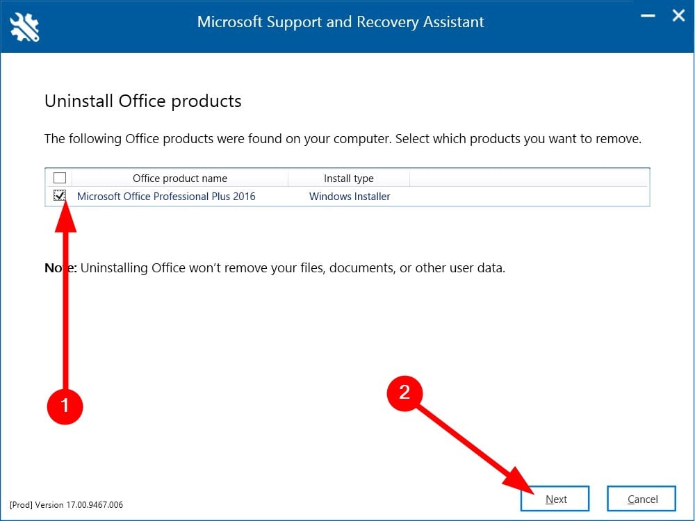This screenshot has height=521, width=695.
Task: Click the Windows Installer cell
Action: pyautogui.click(x=350, y=197)
